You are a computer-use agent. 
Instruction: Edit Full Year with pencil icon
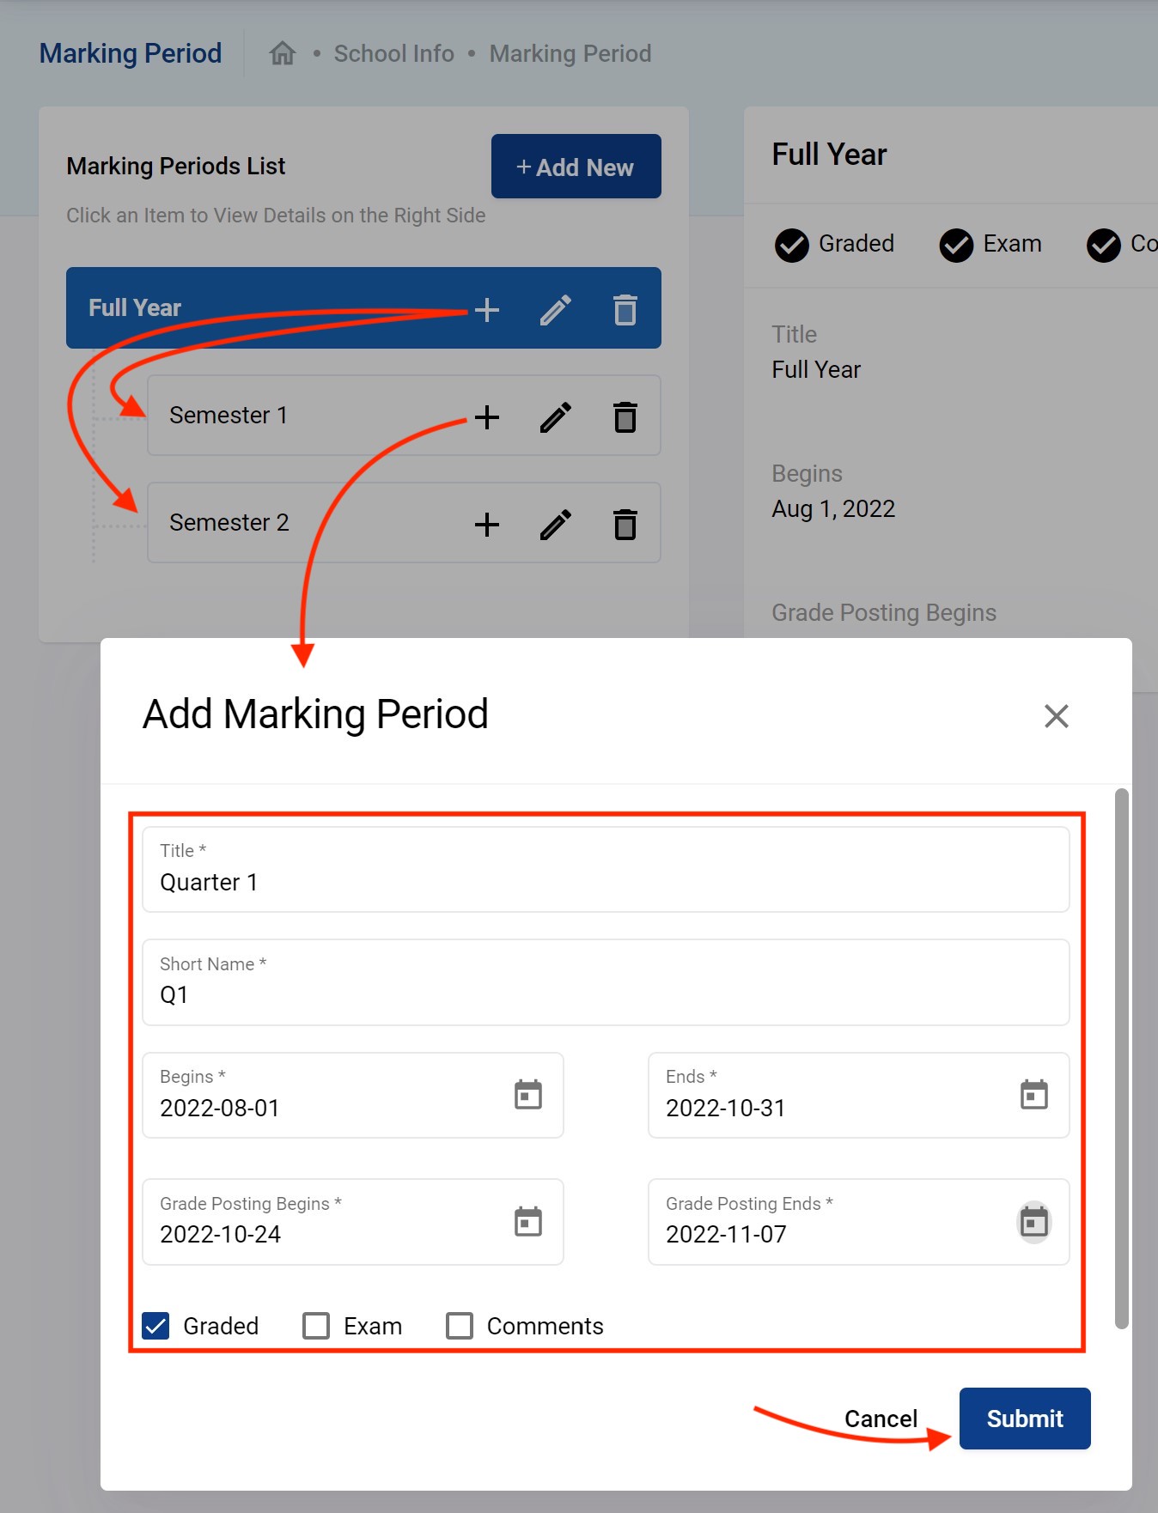pos(556,310)
